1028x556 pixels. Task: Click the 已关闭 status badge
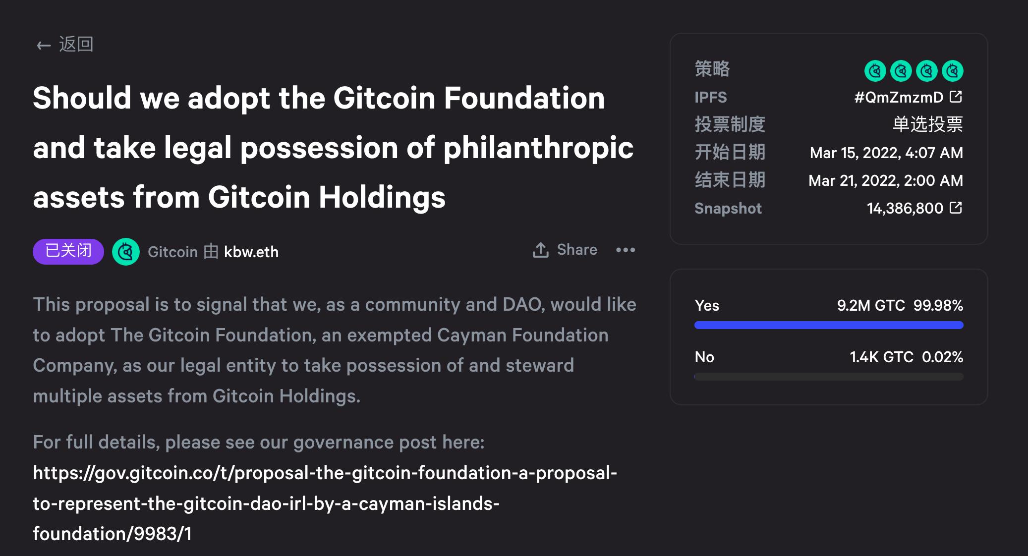pos(67,251)
